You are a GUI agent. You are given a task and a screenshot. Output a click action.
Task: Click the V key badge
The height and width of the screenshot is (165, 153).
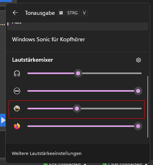[84, 13]
